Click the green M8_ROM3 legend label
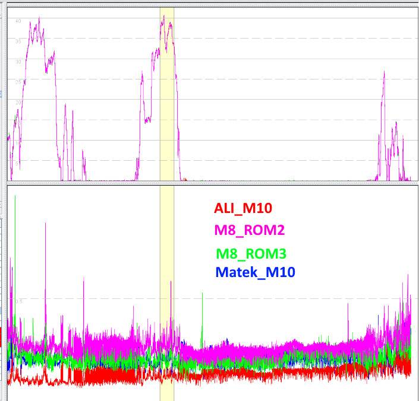Viewport: 419px width, 401px height. pyautogui.click(x=251, y=254)
